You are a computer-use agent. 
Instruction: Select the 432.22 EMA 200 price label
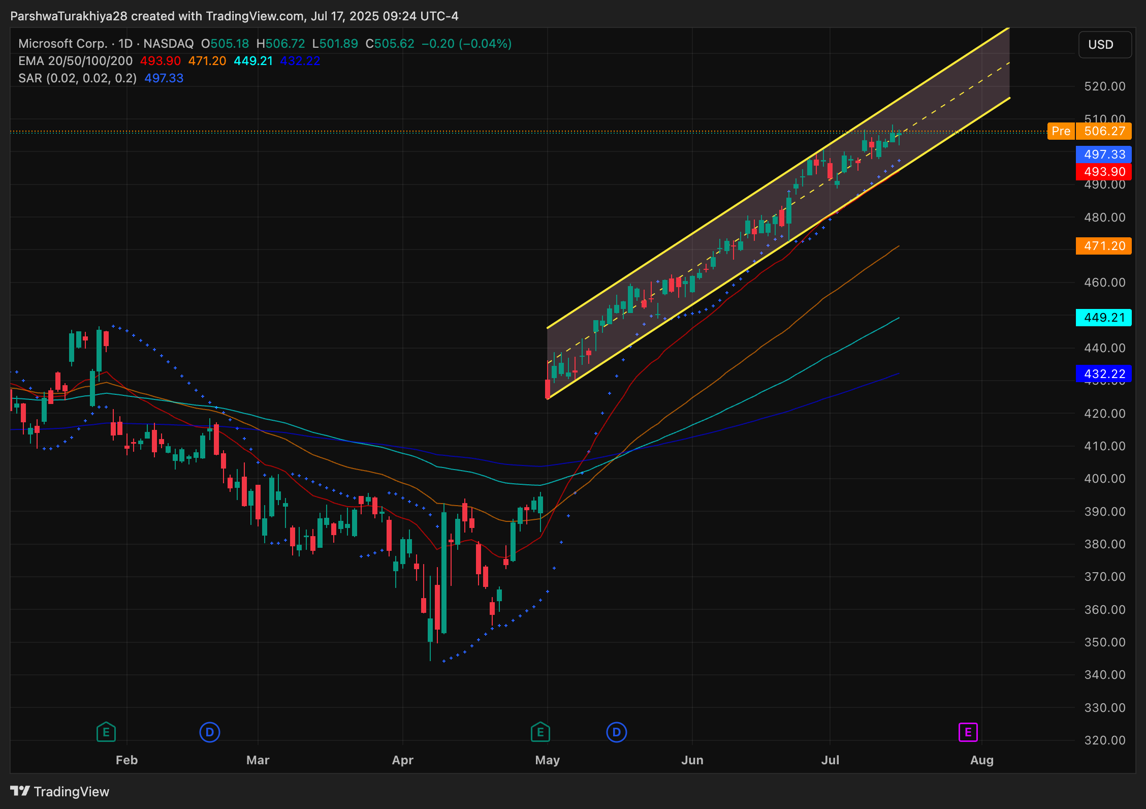pyautogui.click(x=1104, y=374)
